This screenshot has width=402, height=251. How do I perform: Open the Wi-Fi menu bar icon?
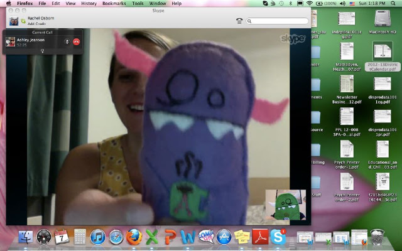(310, 3)
